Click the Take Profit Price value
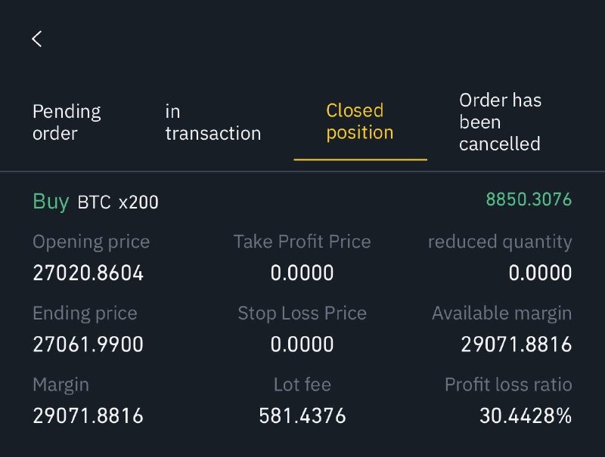 (302, 273)
